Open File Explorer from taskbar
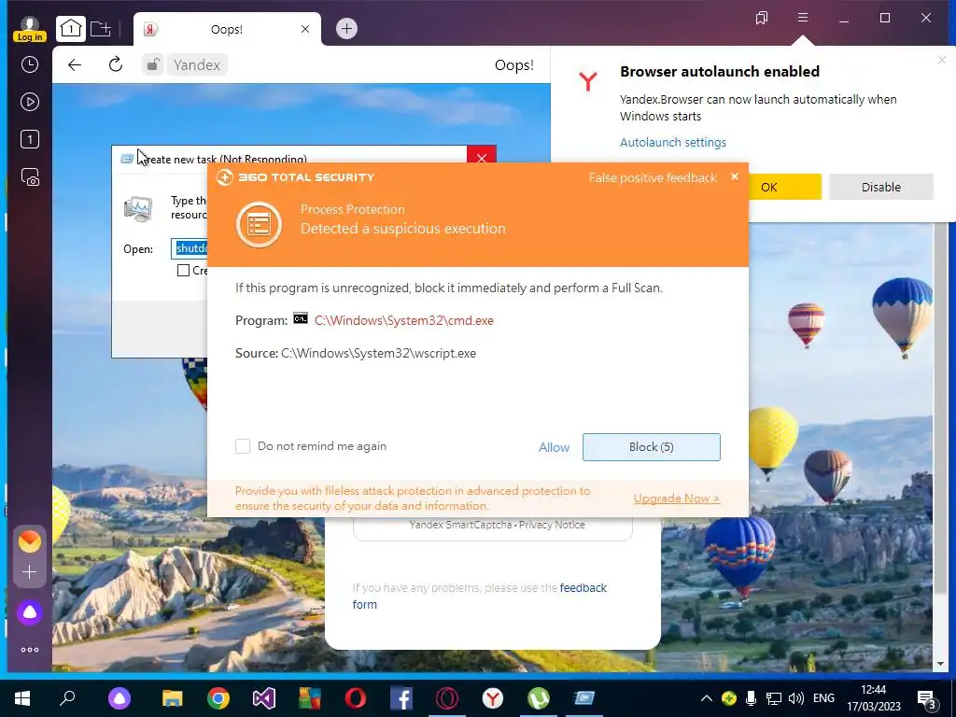The image size is (956, 717). [x=173, y=698]
